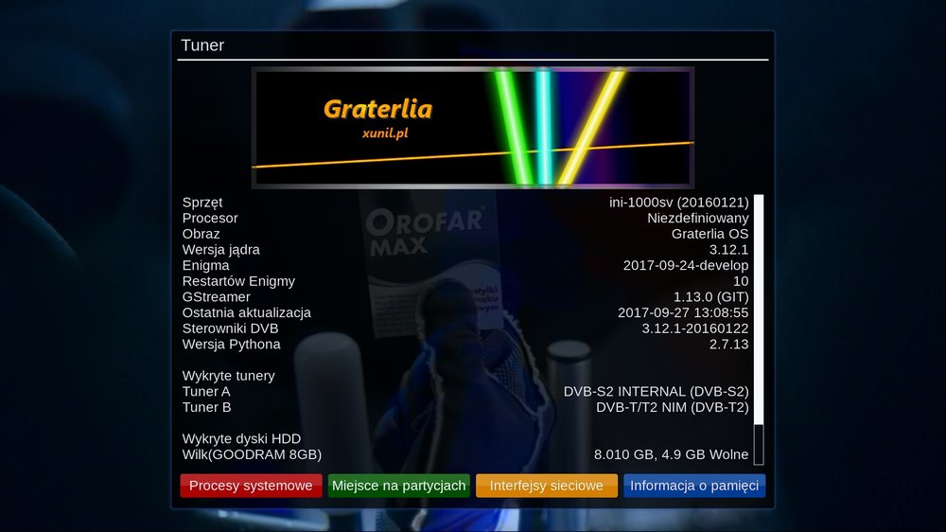This screenshot has width=946, height=532.
Task: Select the yellow Interfejsy sieciowe button
Action: tap(547, 486)
